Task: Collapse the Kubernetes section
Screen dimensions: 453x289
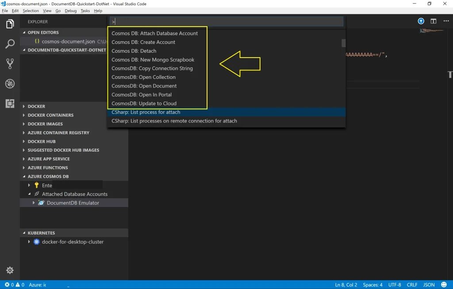Action: (24, 233)
